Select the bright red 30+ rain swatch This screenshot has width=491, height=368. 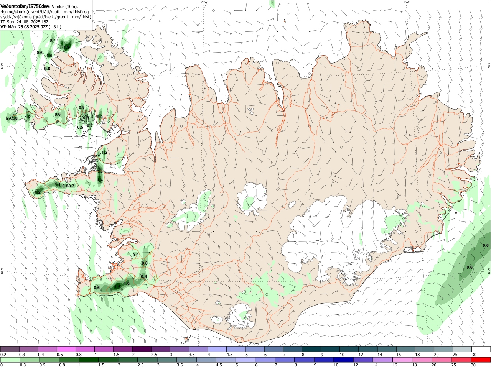(x=481, y=360)
